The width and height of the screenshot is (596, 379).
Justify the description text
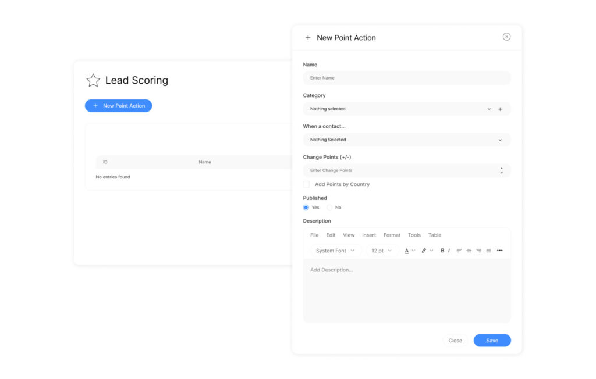[x=488, y=251]
